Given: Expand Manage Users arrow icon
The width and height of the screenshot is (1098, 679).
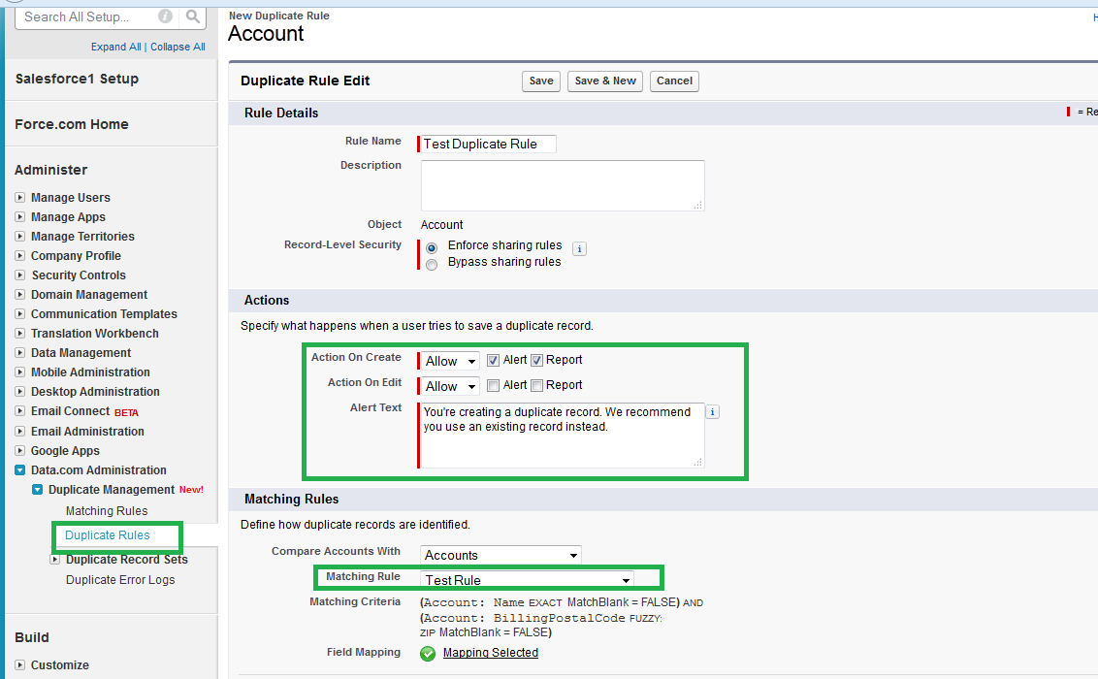Looking at the screenshot, I should 20,198.
